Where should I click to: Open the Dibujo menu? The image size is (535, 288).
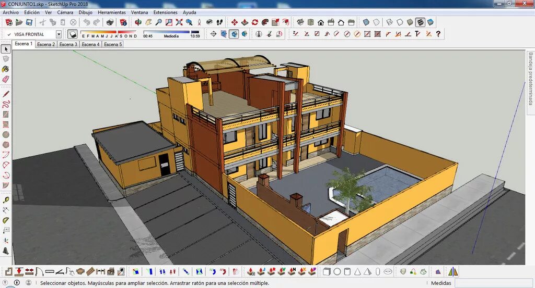click(85, 12)
